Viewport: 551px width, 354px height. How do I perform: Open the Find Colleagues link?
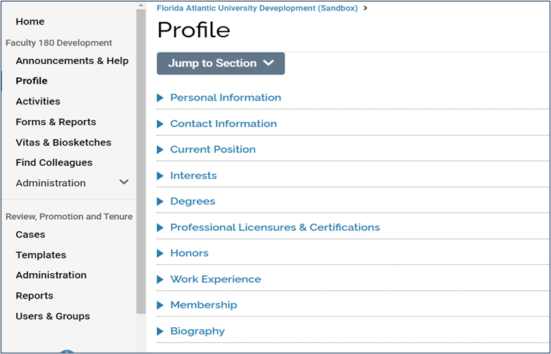[54, 162]
